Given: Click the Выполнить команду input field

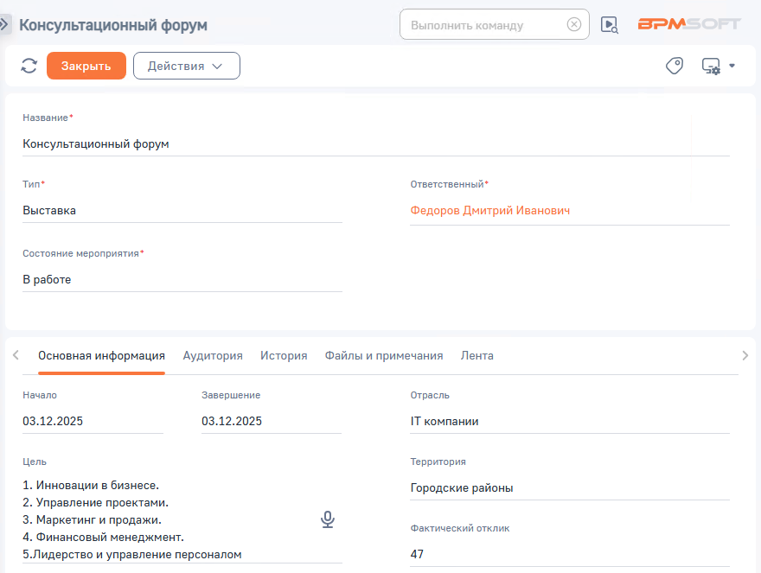Looking at the screenshot, I should 485,25.
